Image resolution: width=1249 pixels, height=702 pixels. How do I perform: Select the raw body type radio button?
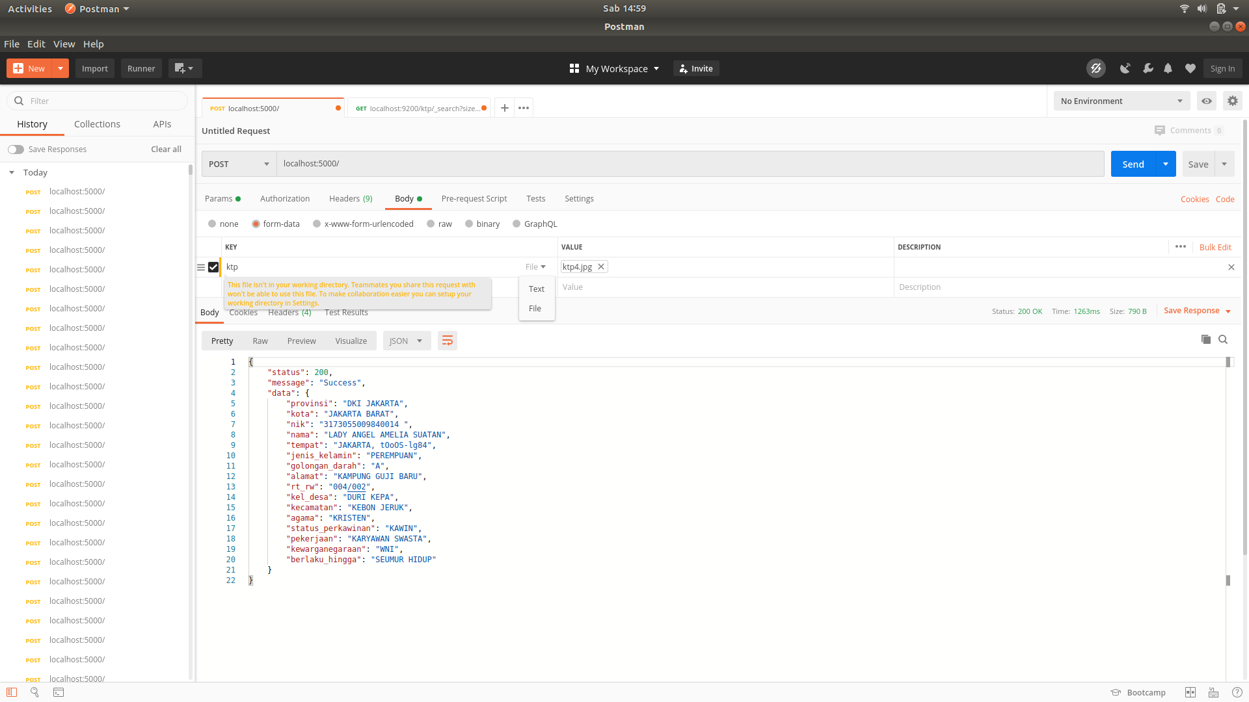click(429, 224)
